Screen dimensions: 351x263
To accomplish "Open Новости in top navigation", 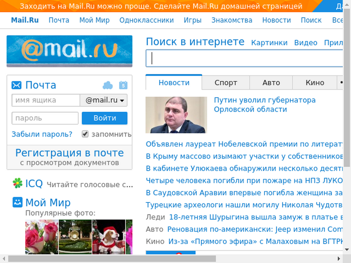I will point(277,20).
